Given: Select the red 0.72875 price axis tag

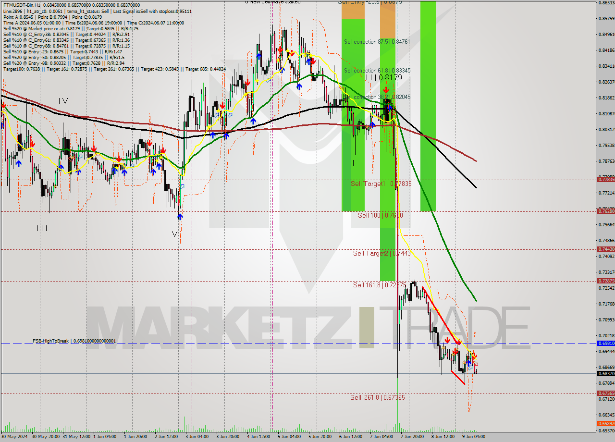Looking at the screenshot, I should (605, 281).
